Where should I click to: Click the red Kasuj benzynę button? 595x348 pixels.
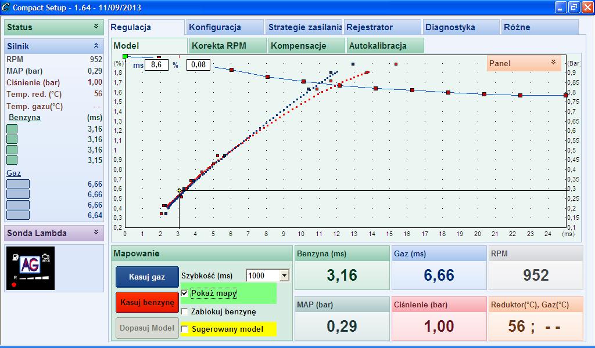pos(147,303)
